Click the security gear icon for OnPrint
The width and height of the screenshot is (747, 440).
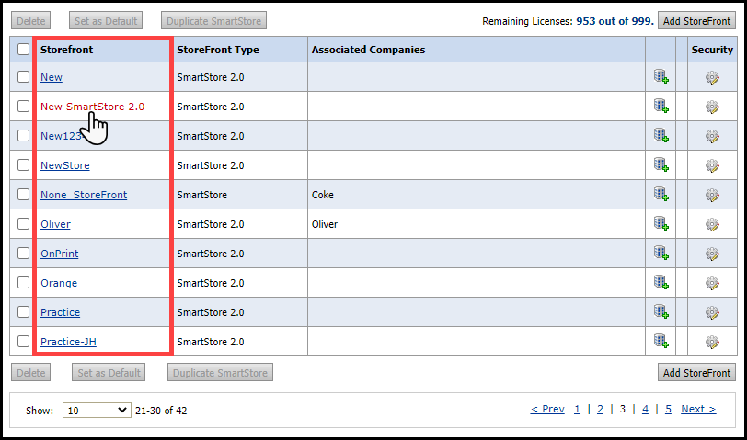point(711,254)
